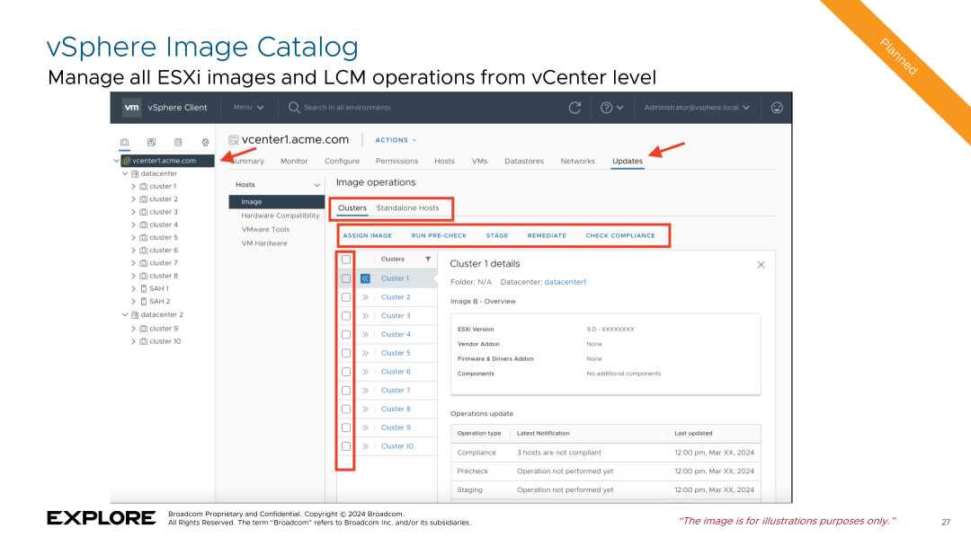Collapse the datacenter tree node
The image size is (971, 546).
click(125, 173)
